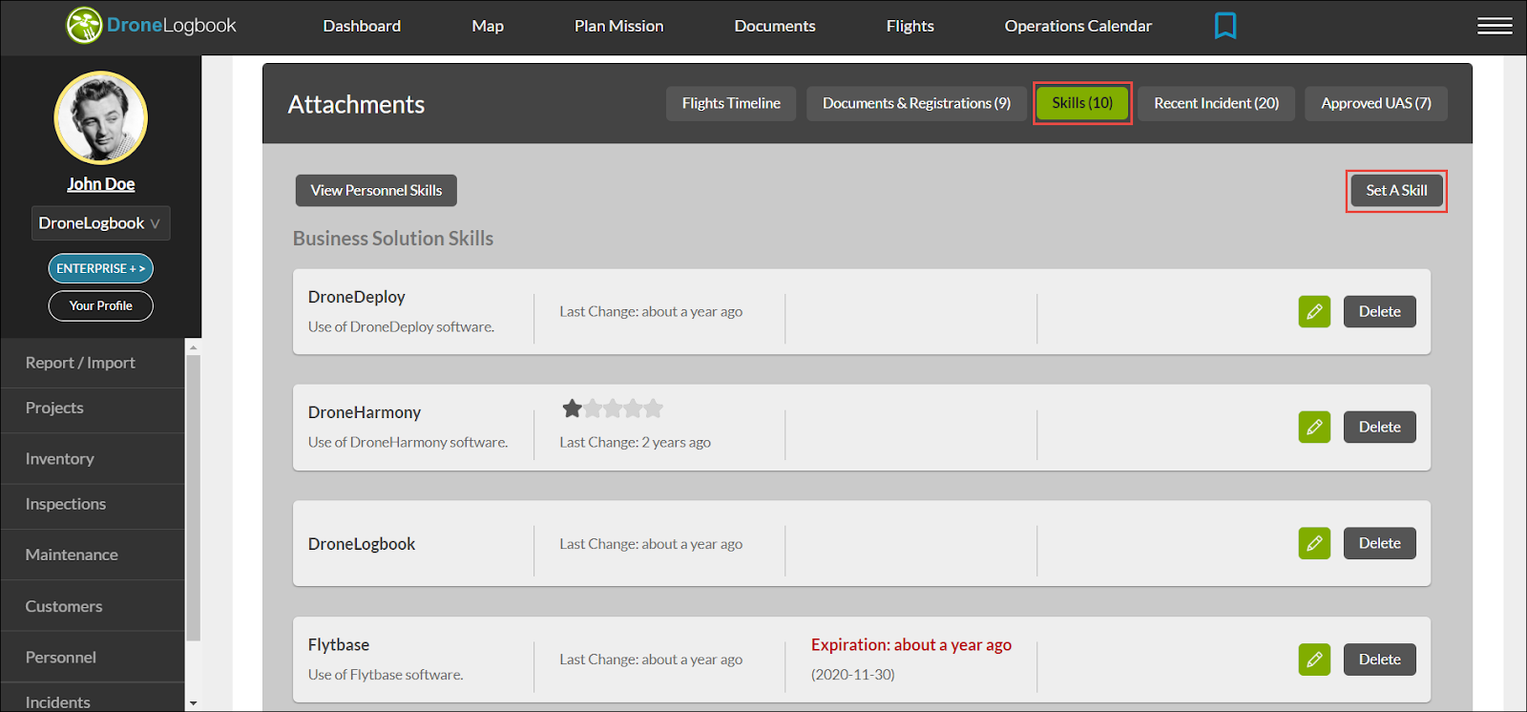This screenshot has width=1527, height=712.
Task: Click the Flytbase skill name
Action: coord(339,645)
